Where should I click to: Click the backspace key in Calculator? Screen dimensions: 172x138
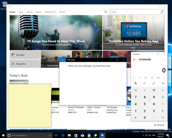point(154,90)
